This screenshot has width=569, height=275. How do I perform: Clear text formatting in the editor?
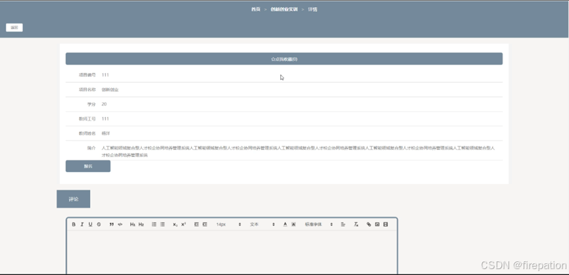(356, 224)
